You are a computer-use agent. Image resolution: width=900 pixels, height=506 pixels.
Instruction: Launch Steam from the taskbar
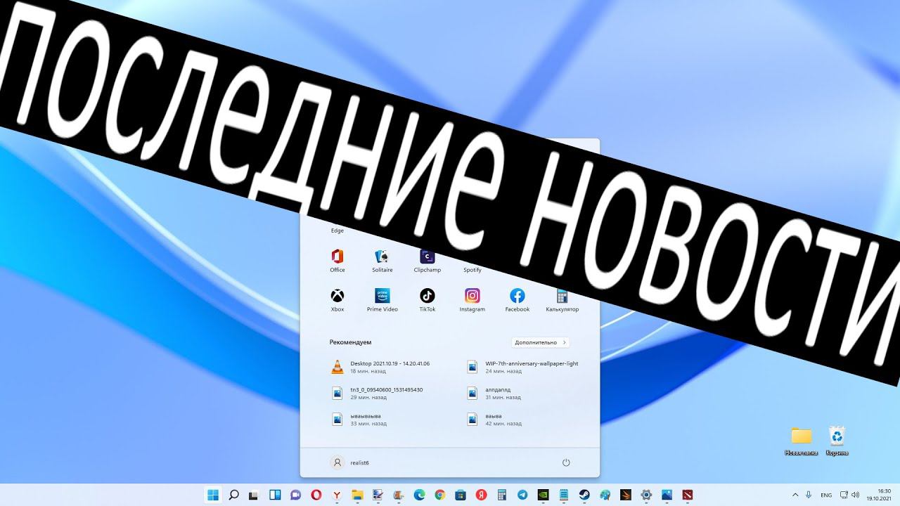584,495
